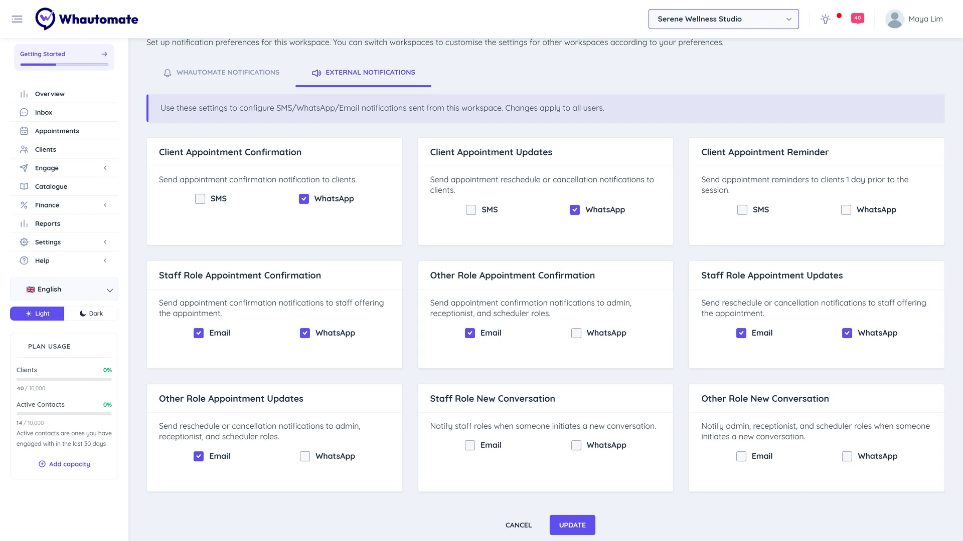Enable Email for Other Role New Conversation
Screen dimensions: 963x541
click(741, 456)
